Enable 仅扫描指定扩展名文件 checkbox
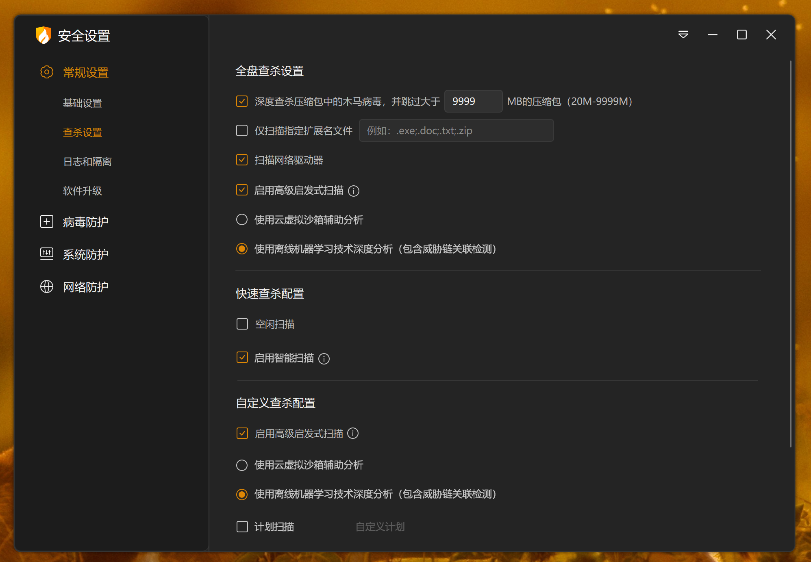The width and height of the screenshot is (811, 562). click(242, 130)
